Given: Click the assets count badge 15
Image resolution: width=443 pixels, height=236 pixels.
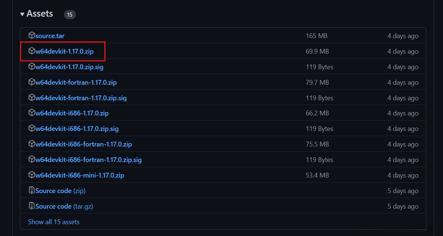Looking at the screenshot, I should [x=70, y=15].
